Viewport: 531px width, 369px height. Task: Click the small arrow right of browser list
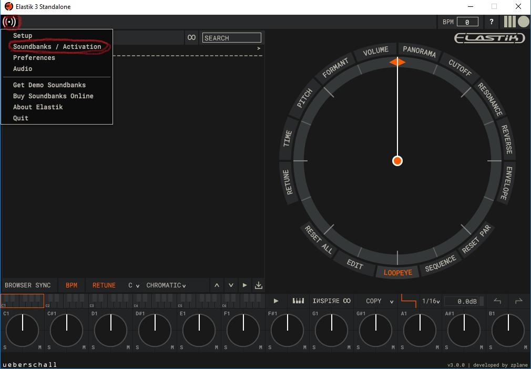tap(259, 48)
